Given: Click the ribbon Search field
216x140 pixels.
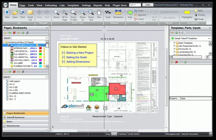Looking at the screenshot, I should pyautogui.click(x=135, y=5).
